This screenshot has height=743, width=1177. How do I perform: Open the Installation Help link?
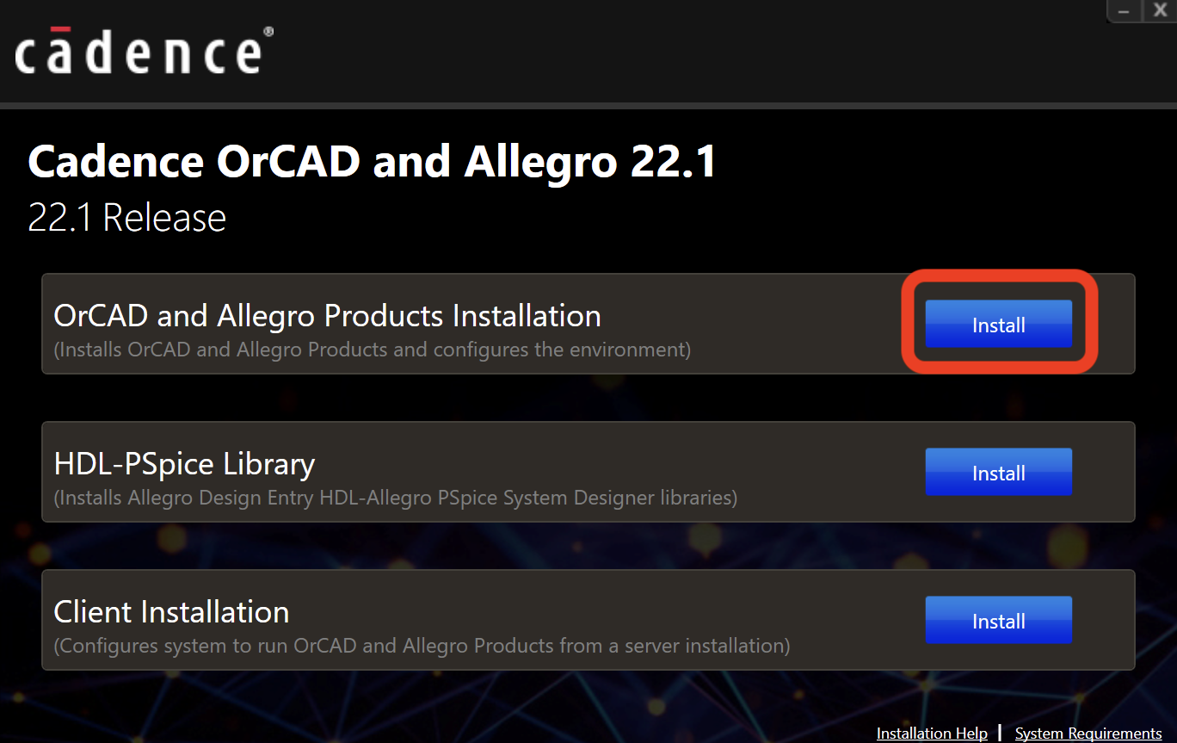932,734
